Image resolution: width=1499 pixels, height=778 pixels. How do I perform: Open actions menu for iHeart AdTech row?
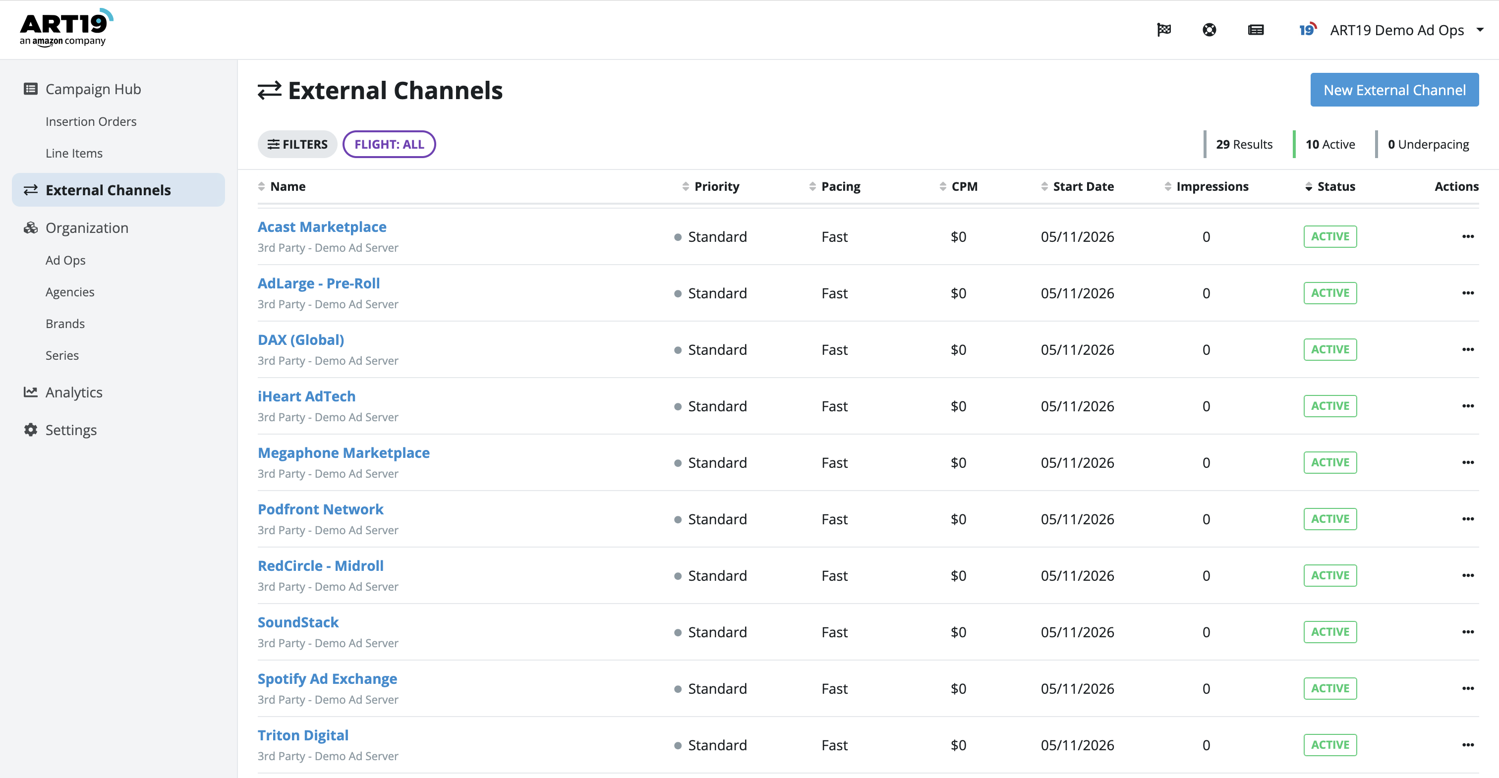pos(1468,405)
